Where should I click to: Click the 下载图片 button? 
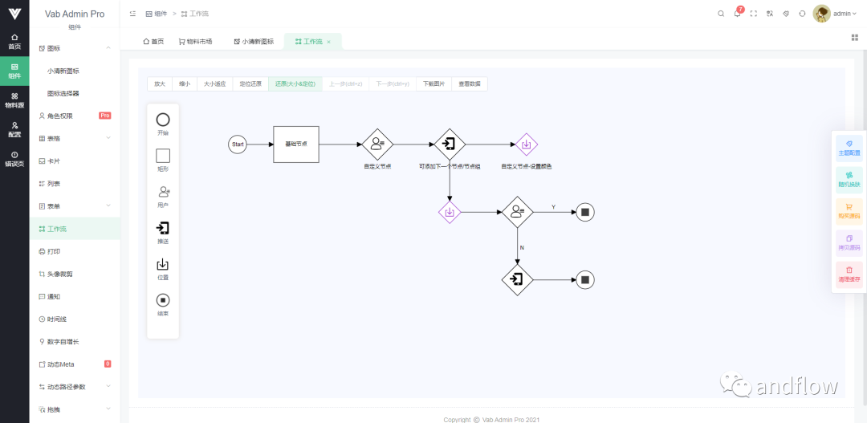point(434,84)
